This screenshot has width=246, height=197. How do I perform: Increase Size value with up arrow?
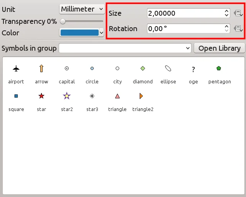[226, 11]
